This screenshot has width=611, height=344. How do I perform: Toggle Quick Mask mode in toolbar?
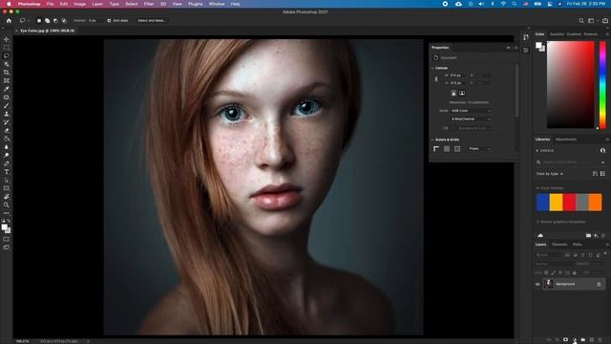click(7, 239)
